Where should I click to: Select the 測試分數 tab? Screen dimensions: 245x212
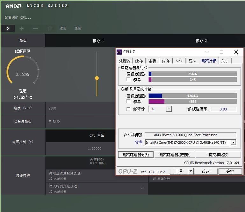[x=209, y=61]
